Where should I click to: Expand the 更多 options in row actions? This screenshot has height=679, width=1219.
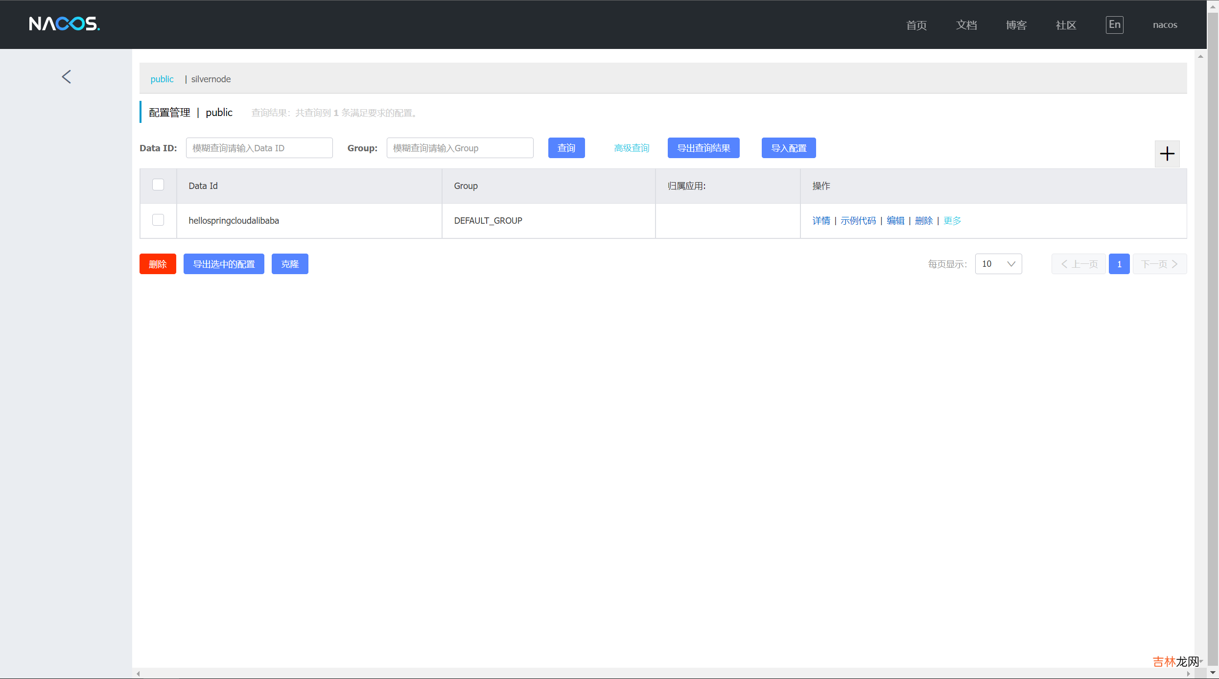[x=952, y=221]
